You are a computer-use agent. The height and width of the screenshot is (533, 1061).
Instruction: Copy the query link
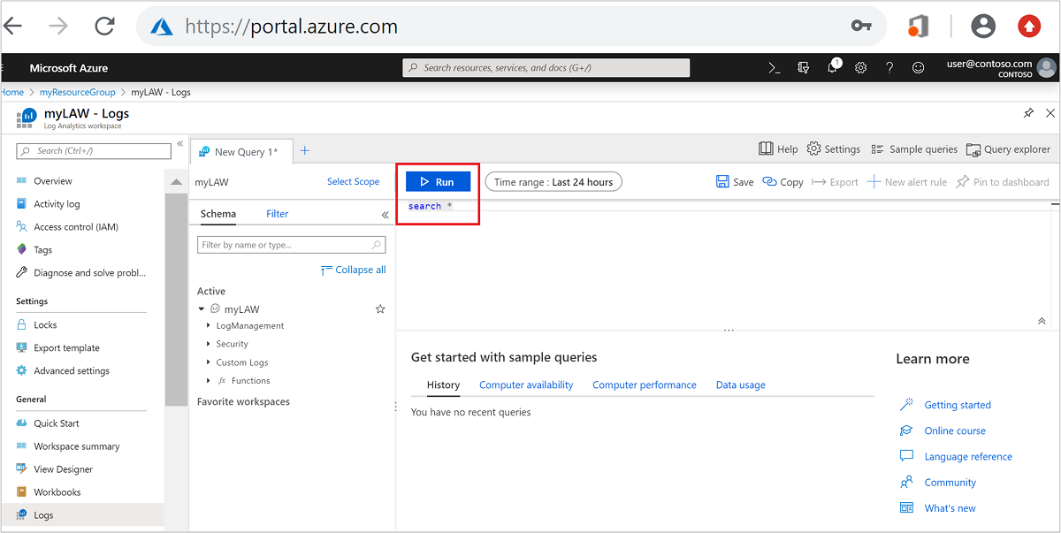tap(782, 182)
